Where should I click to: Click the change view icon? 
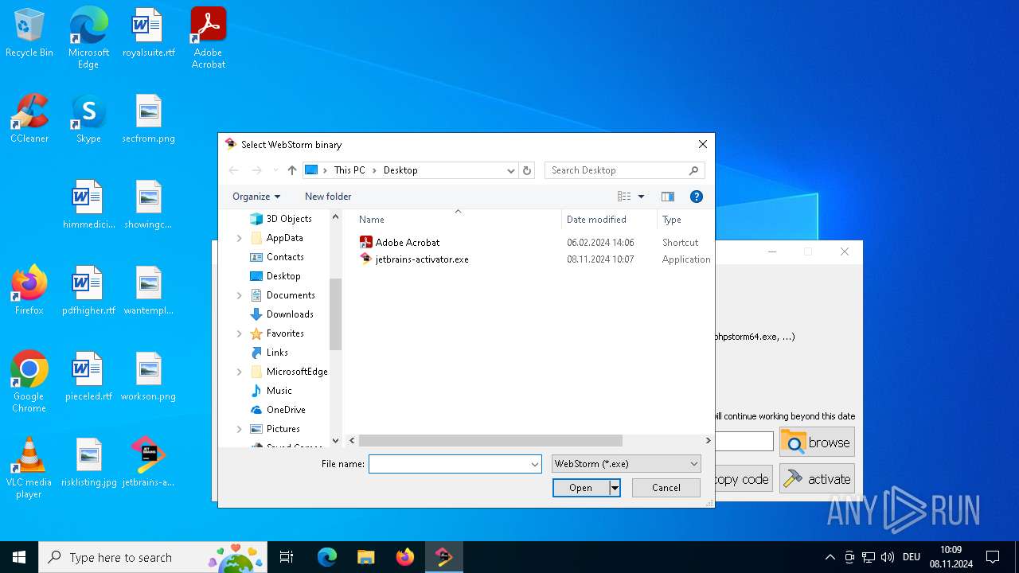[625, 197]
